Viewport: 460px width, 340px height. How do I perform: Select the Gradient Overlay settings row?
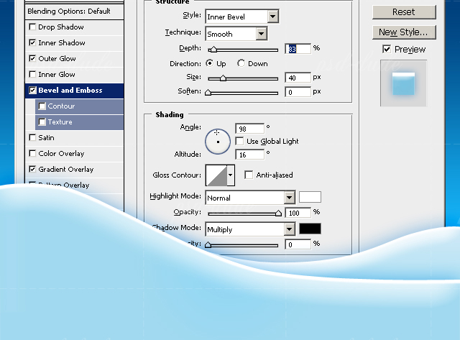click(74, 170)
